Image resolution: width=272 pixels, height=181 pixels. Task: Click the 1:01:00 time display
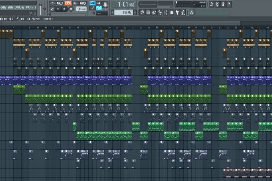pos(124,4)
